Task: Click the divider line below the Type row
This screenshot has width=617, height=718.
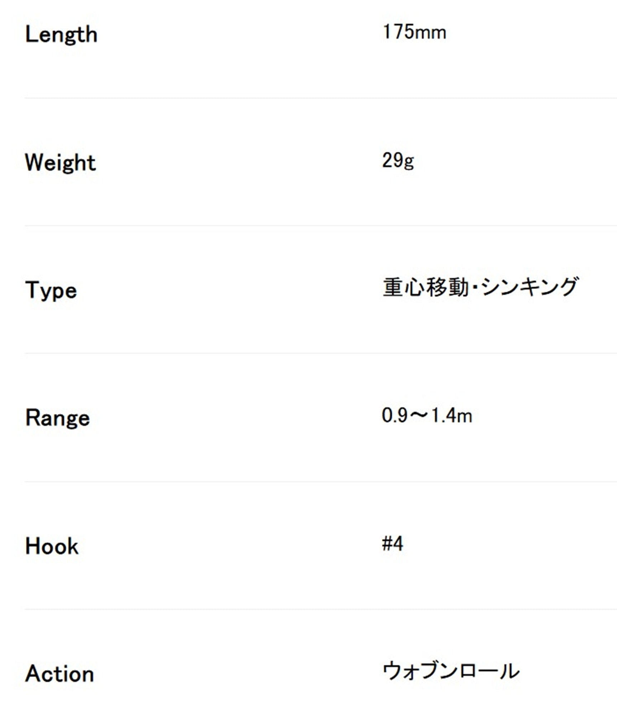Action: [321, 353]
